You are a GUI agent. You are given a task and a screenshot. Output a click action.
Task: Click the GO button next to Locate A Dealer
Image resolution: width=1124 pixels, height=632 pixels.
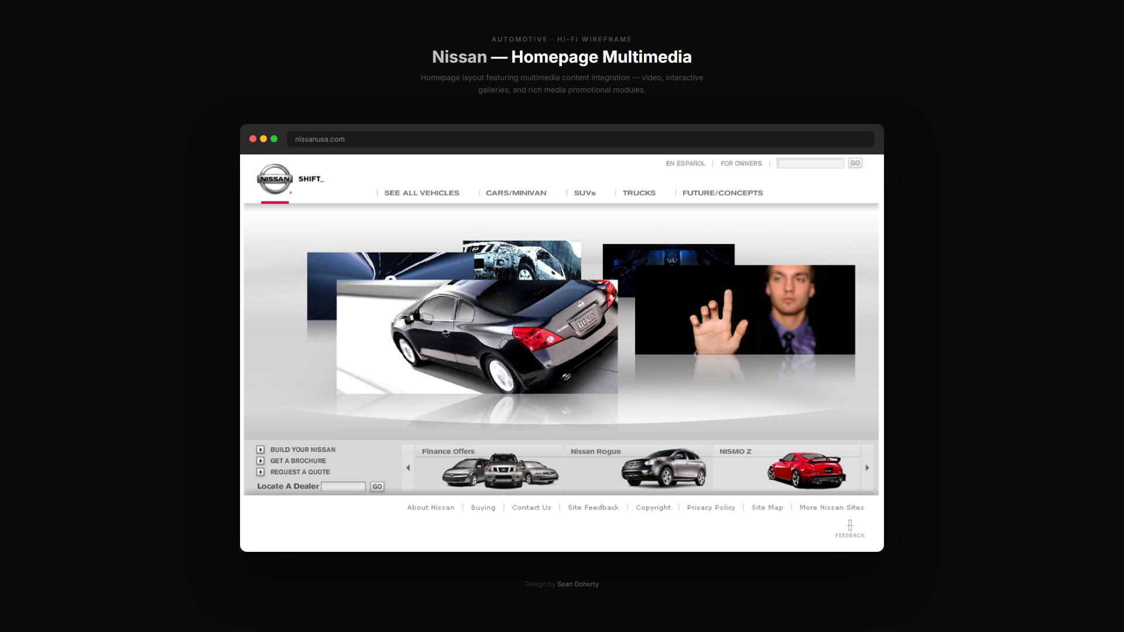(x=376, y=486)
